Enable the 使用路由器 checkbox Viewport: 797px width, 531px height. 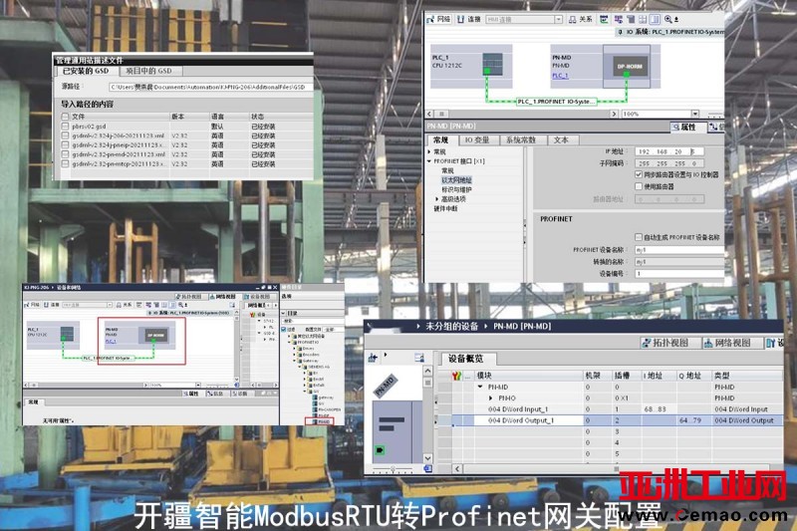(x=639, y=186)
